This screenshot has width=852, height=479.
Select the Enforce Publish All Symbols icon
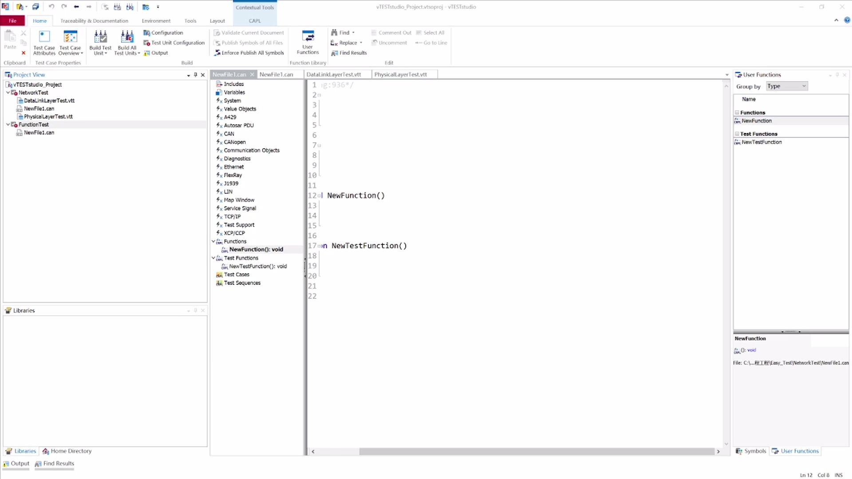point(249,52)
